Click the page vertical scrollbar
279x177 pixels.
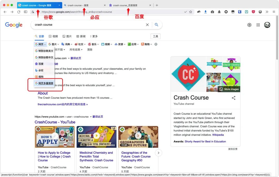[277, 38]
